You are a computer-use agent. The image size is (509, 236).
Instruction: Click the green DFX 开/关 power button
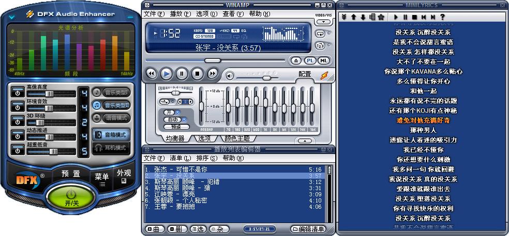[71, 197]
